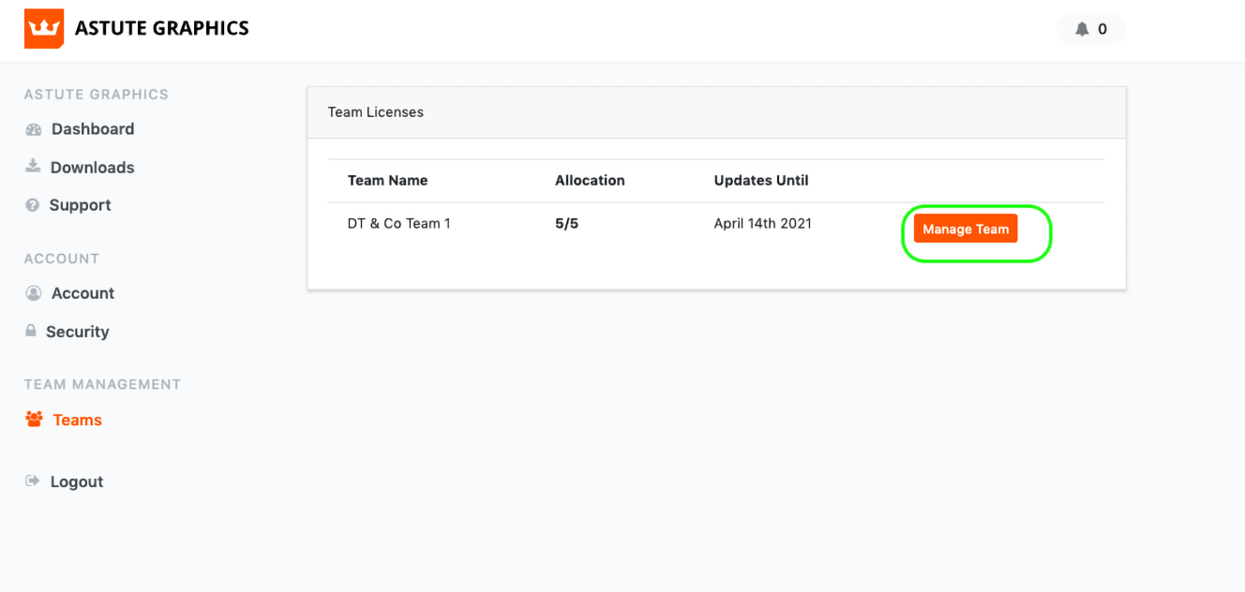This screenshot has width=1245, height=592.
Task: Click the Downloads arrow icon in the sidebar
Action: point(33,167)
